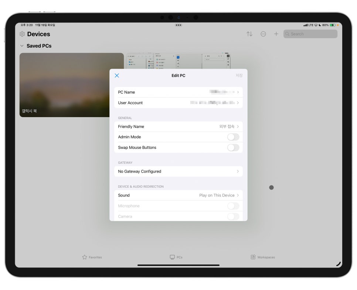Toggle the Microphone switch

pos(233,206)
